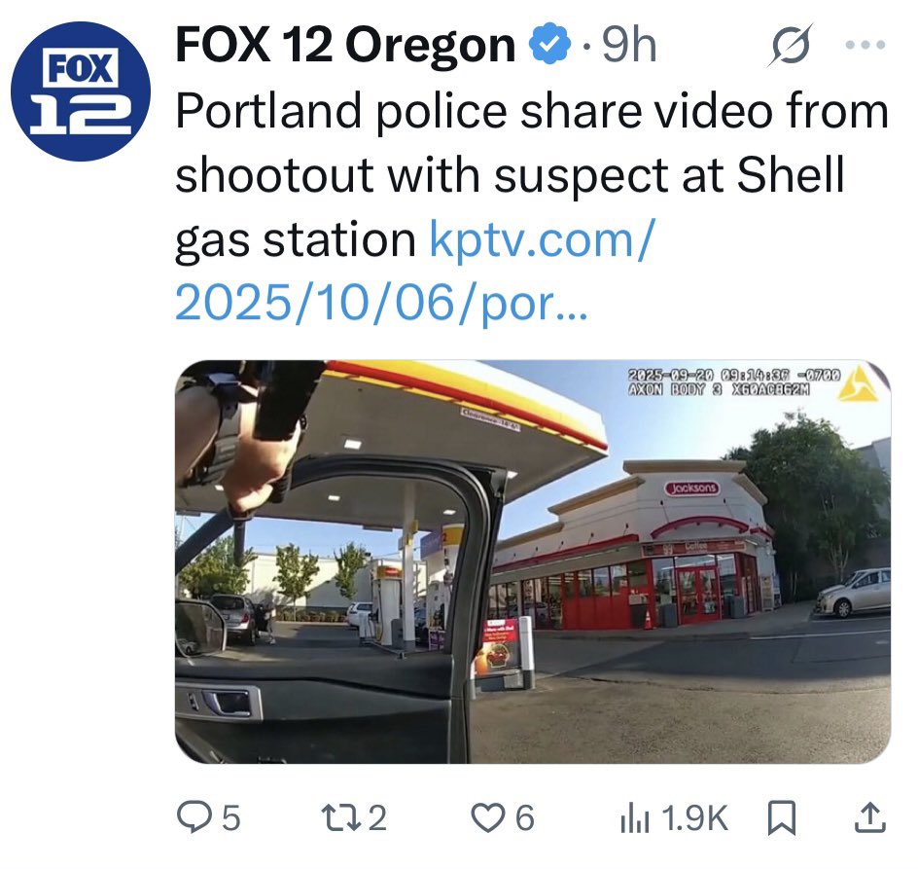This screenshot has width=918, height=869.
Task: Open the three-dot more options menu
Action: pyautogui.click(x=865, y=45)
